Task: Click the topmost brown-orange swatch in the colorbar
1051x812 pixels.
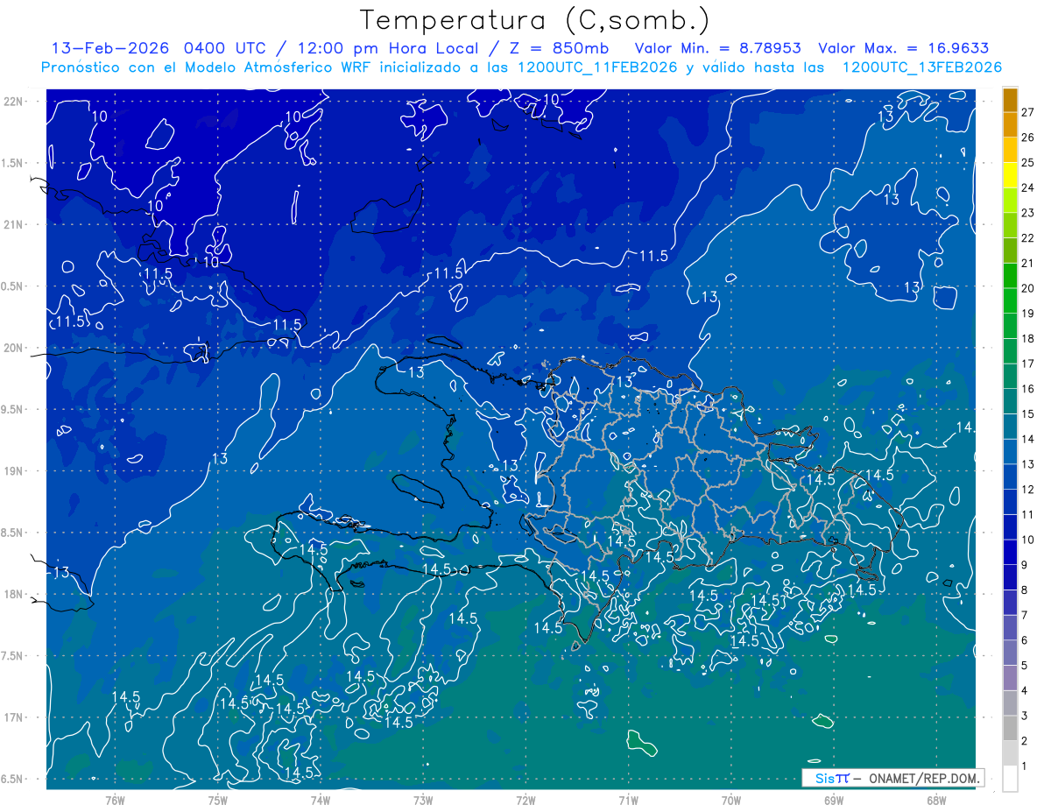Action: (x=1010, y=100)
